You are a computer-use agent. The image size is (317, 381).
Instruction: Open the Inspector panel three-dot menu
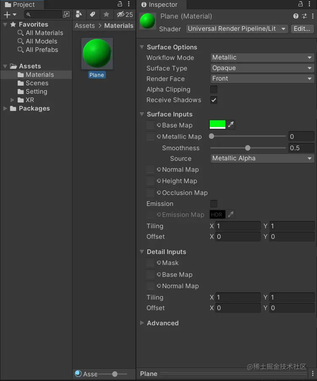(x=309, y=4)
